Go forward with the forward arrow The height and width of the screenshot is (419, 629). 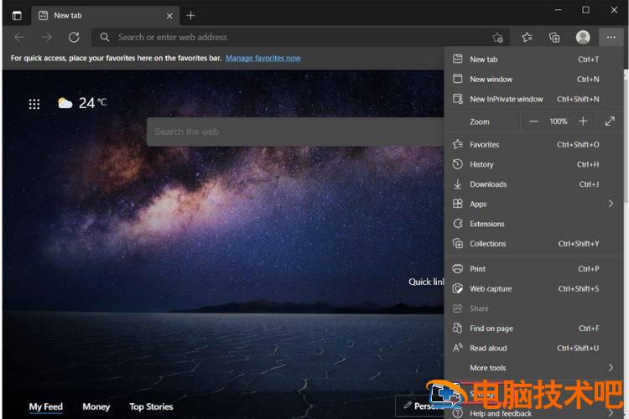coord(47,37)
